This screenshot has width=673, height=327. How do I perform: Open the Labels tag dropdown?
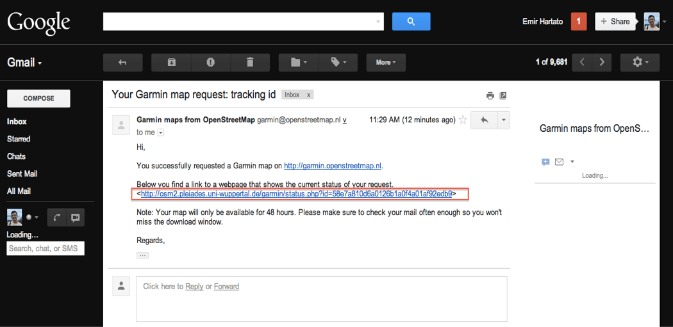point(338,63)
